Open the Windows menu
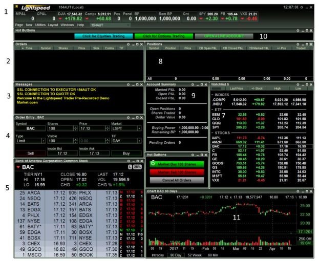Image resolution: width=319 pixels, height=261 pixels. point(67,25)
